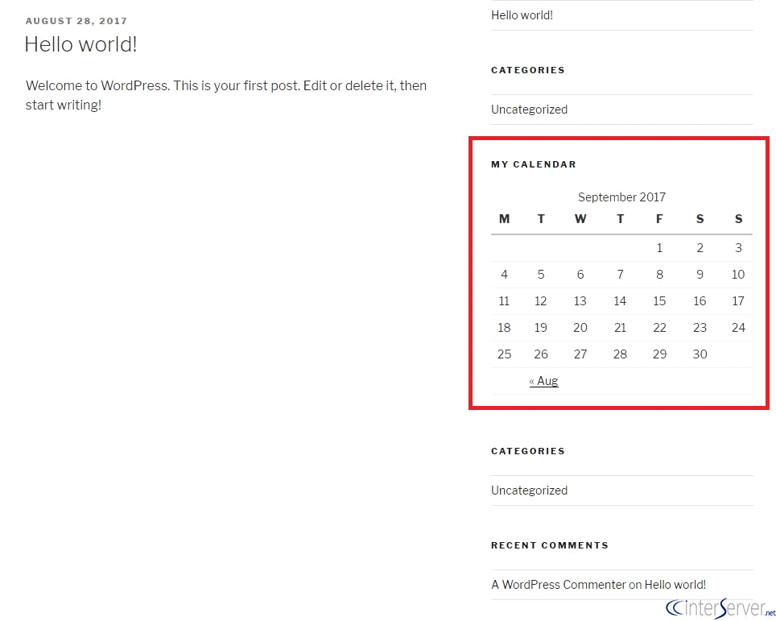Click the Recent Comments heading
Viewport: 776px width, 621px height.
point(550,545)
